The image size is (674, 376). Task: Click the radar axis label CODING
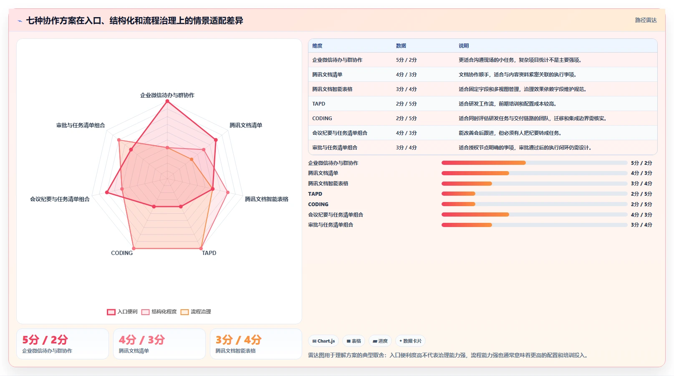point(122,253)
